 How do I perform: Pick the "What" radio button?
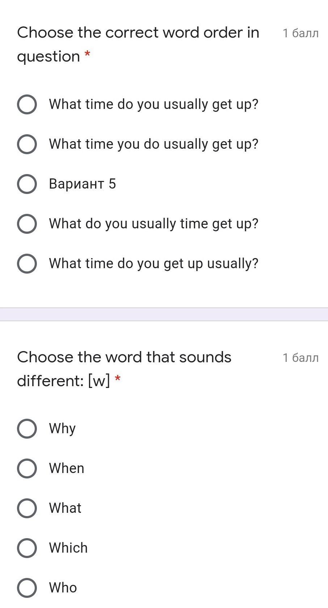click(x=27, y=508)
